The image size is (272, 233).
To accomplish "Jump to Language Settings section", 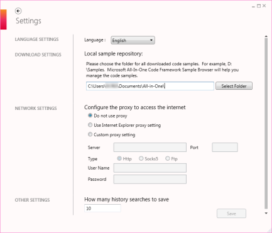I will [36, 40].
